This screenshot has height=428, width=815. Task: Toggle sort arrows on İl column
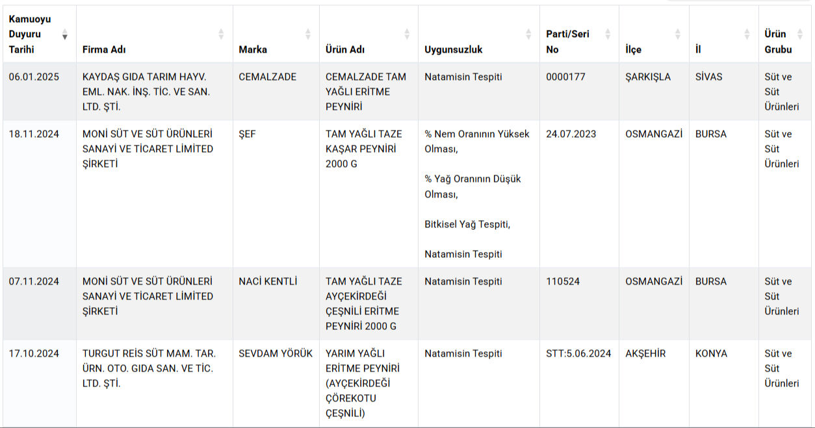(747, 34)
